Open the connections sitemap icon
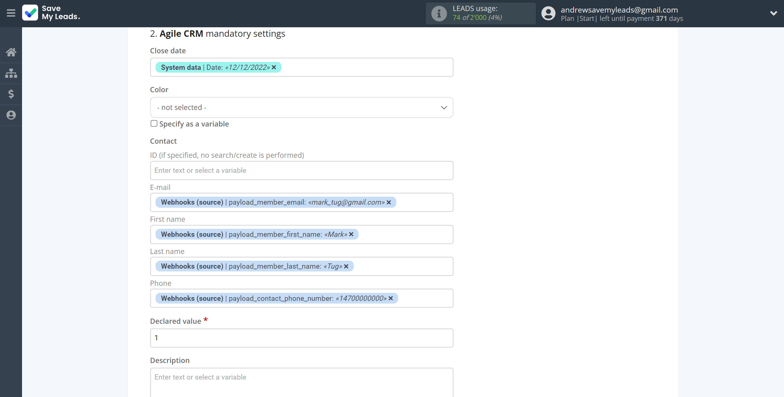The image size is (784, 397). pyautogui.click(x=11, y=73)
